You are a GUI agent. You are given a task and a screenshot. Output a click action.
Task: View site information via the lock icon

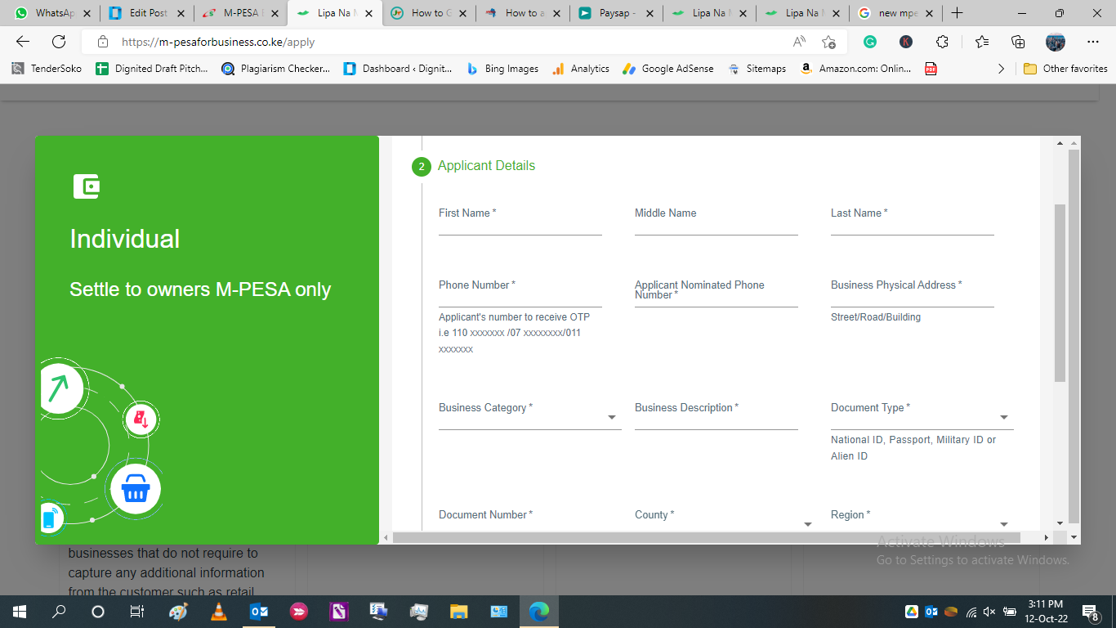coord(103,42)
